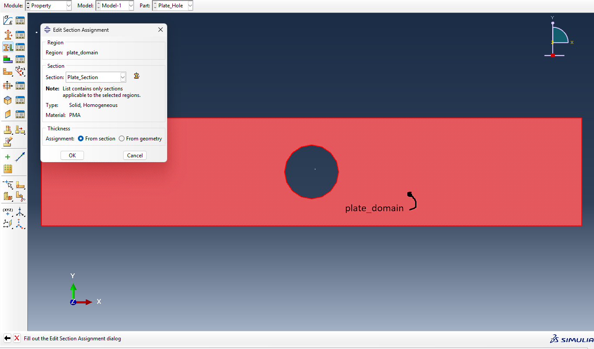The height and width of the screenshot is (349, 594).
Task: Click the Create Section icon beside Section dropdown
Action: [137, 76]
